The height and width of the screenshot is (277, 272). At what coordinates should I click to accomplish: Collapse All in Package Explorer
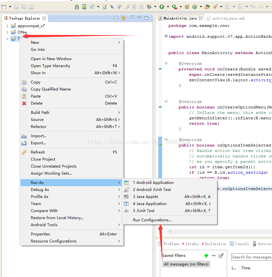coord(116,18)
